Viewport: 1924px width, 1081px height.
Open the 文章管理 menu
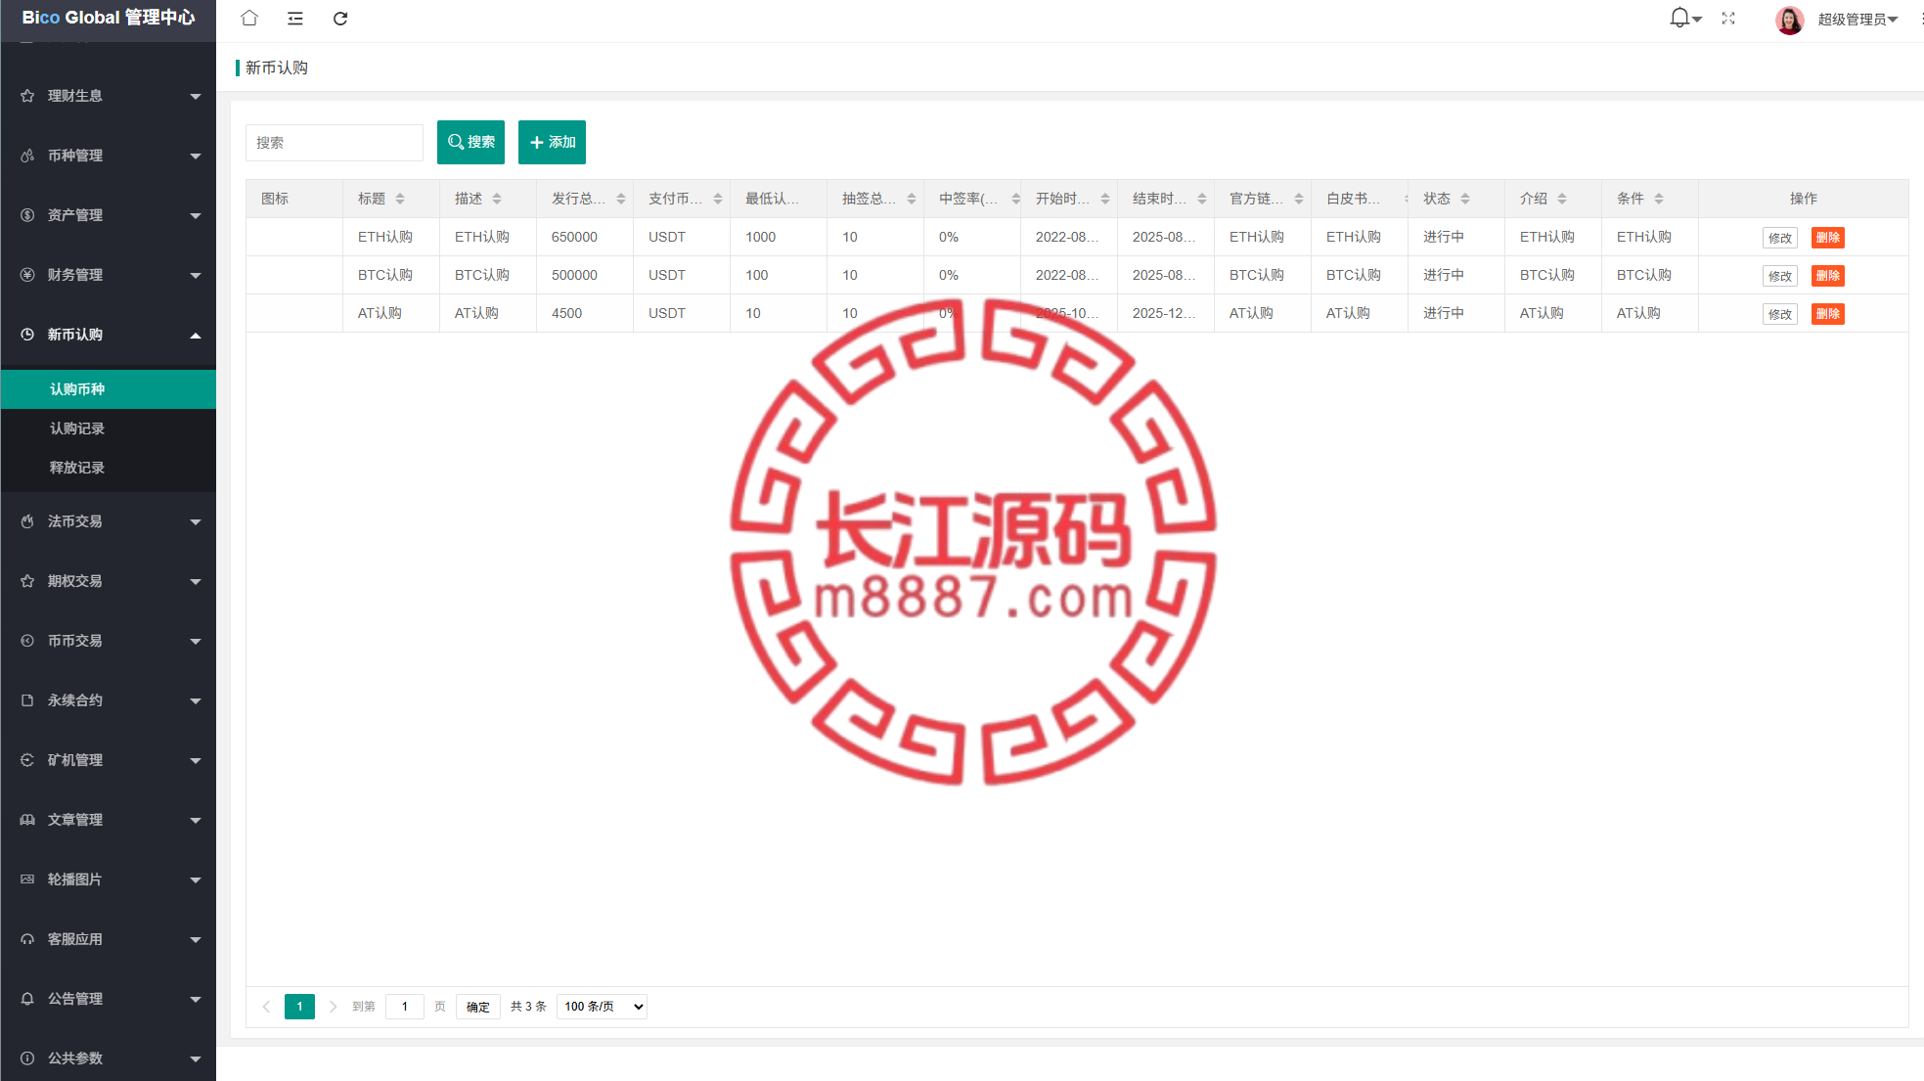109,820
